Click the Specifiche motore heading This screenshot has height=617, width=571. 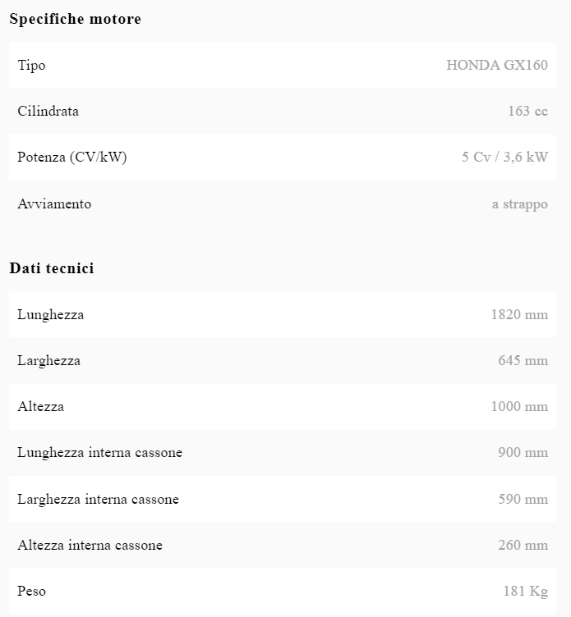pyautogui.click(x=76, y=19)
